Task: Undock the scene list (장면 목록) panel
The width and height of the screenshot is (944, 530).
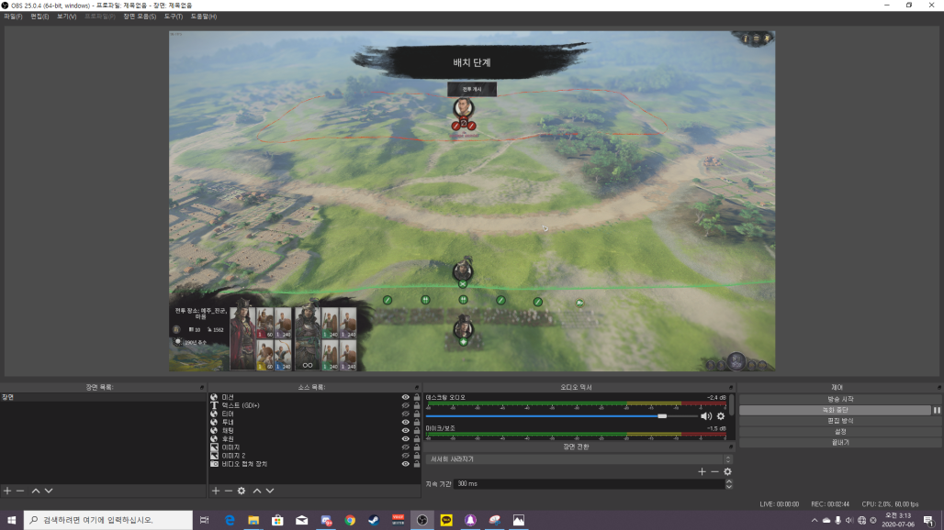Action: (x=202, y=388)
